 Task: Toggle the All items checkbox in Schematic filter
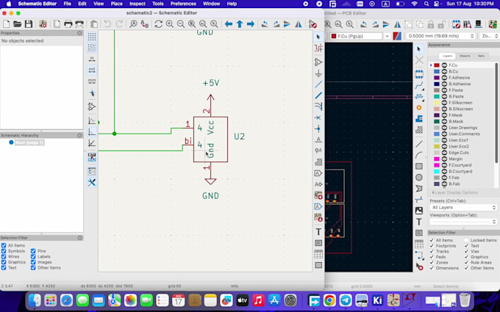[x=4, y=245]
